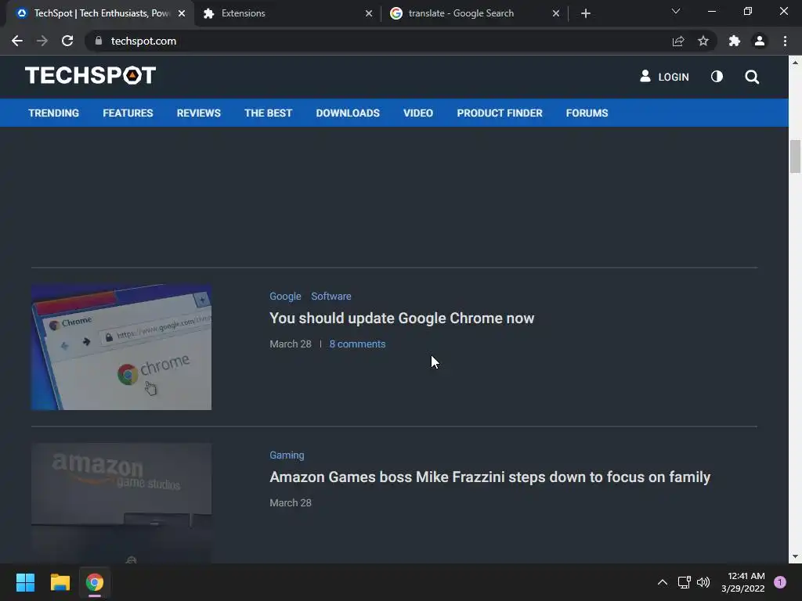Viewport: 802px width, 601px height.
Task: Close the translate Google Search tab
Action: click(556, 13)
